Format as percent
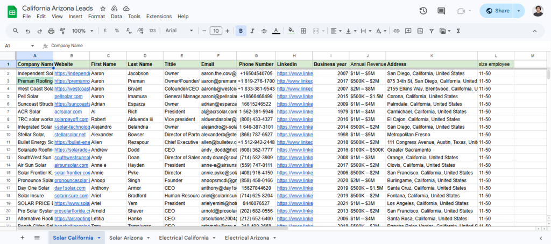 click(x=117, y=31)
